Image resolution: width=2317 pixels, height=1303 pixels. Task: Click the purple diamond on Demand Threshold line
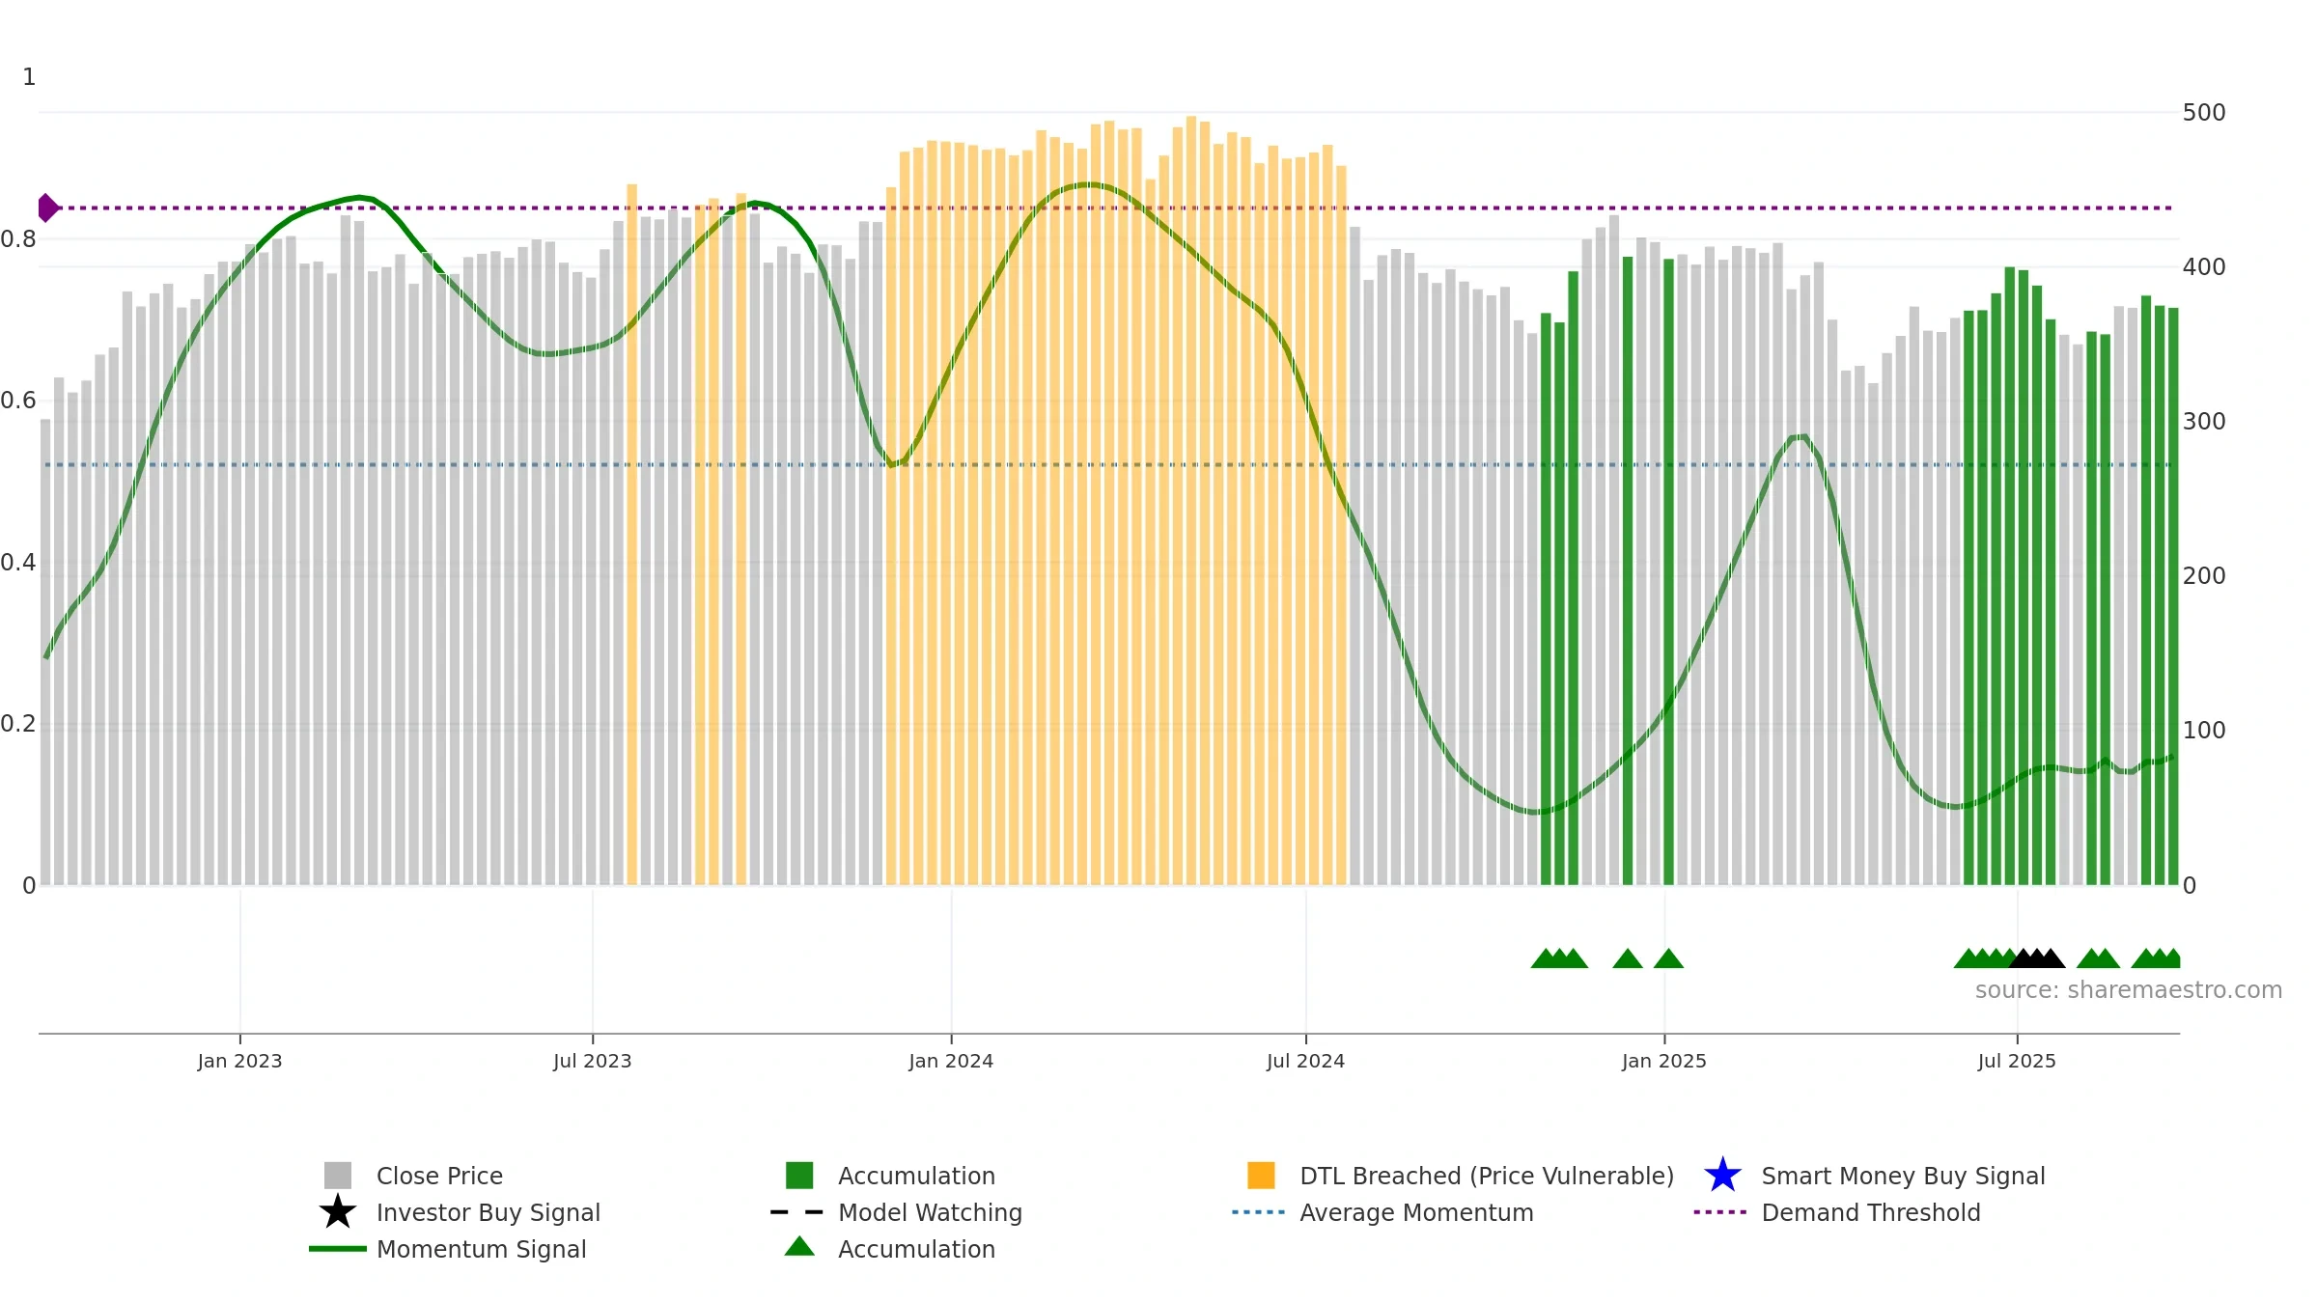(47, 208)
